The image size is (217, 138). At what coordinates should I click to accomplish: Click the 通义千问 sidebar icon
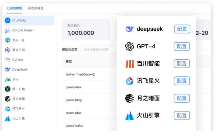point(7,50)
